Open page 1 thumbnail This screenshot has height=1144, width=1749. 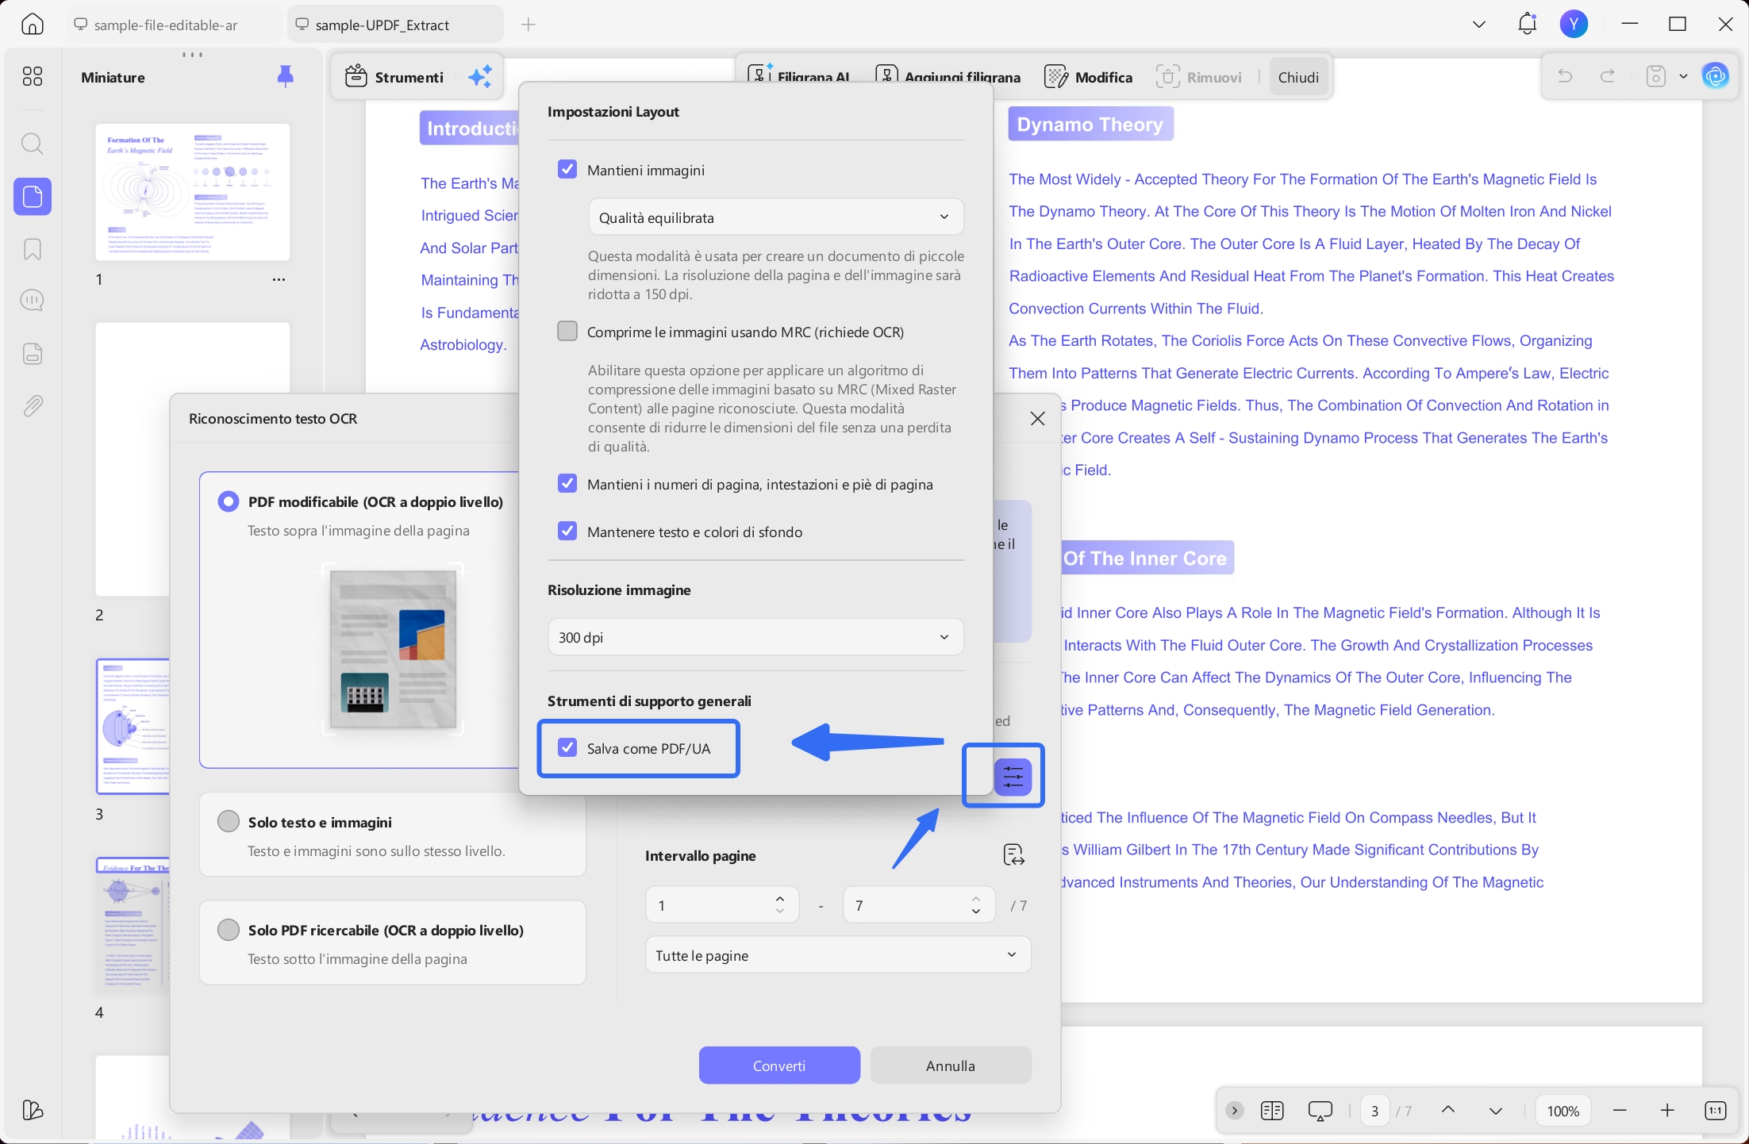193,192
